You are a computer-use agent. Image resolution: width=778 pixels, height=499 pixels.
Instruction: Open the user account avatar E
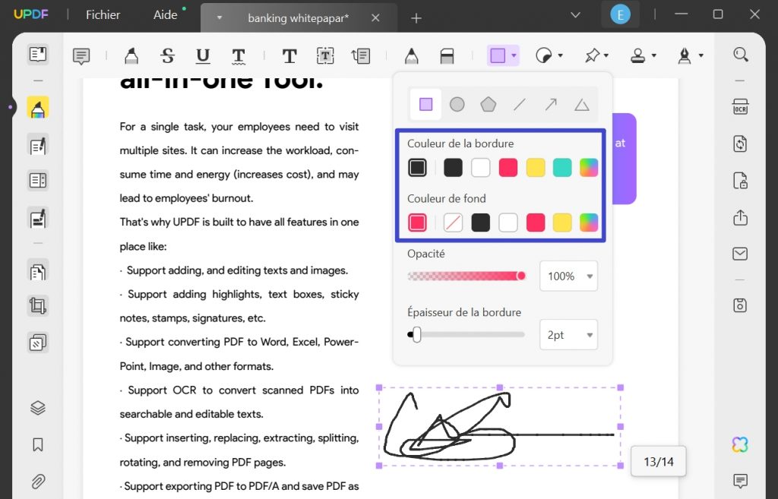tap(620, 15)
